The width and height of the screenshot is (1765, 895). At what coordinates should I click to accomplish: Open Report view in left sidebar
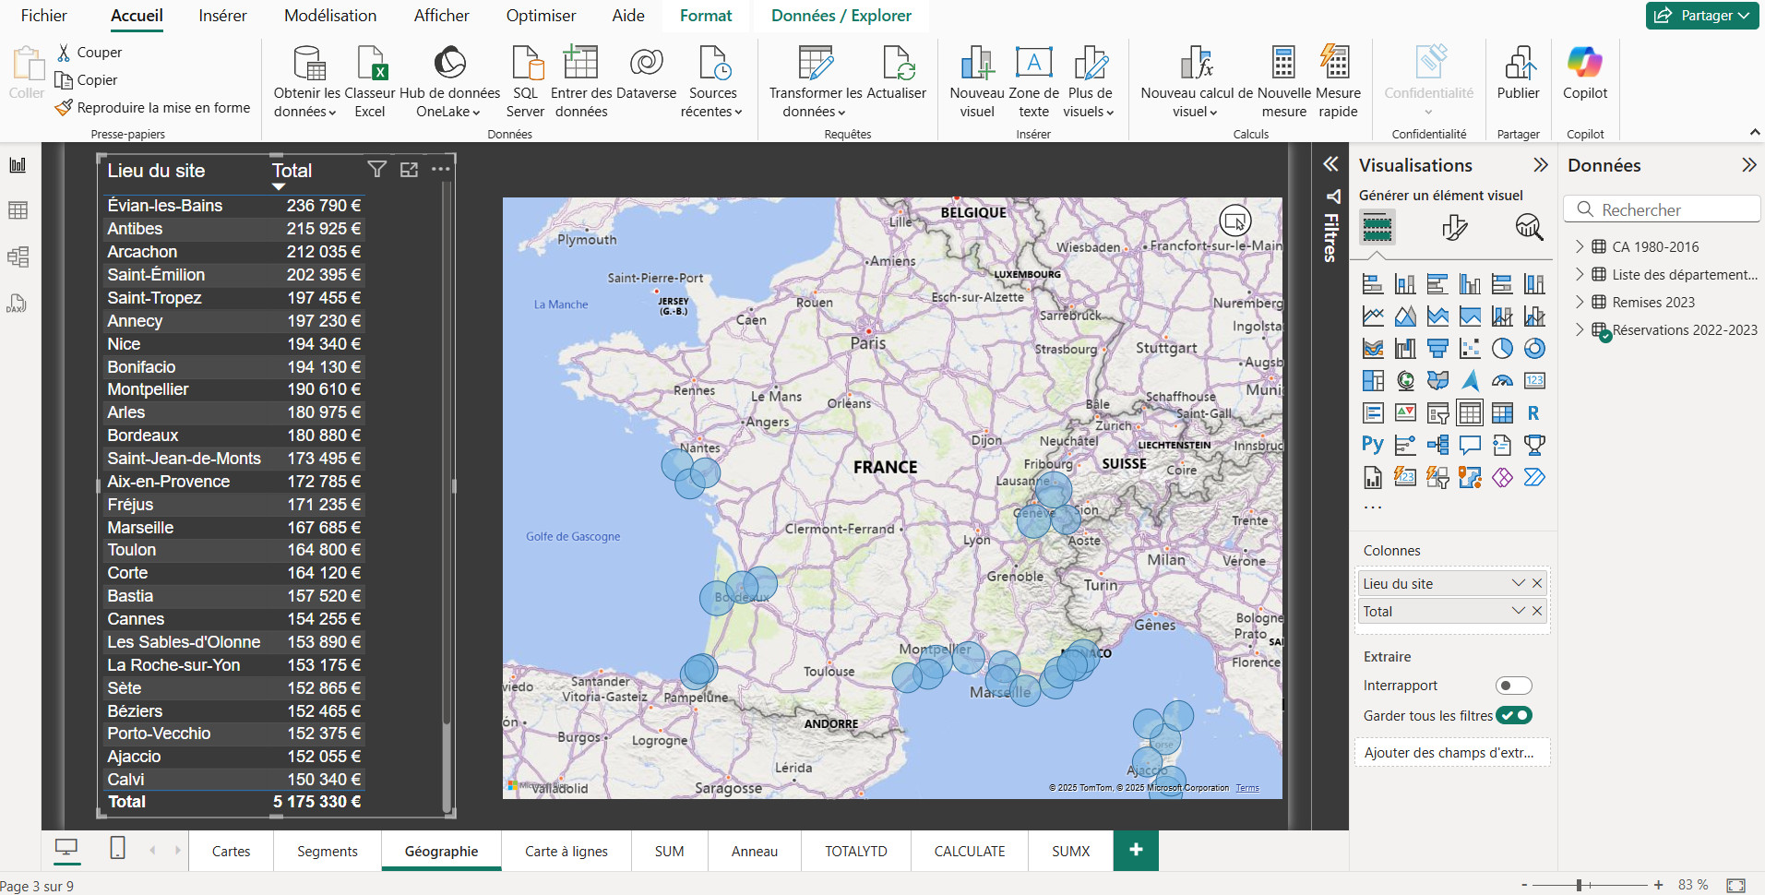[x=18, y=165]
